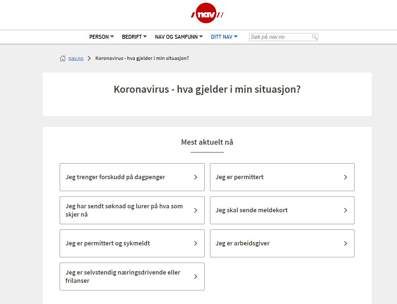
Task: Expand NAV OG SAMFUNN menu
Action: click(179, 37)
